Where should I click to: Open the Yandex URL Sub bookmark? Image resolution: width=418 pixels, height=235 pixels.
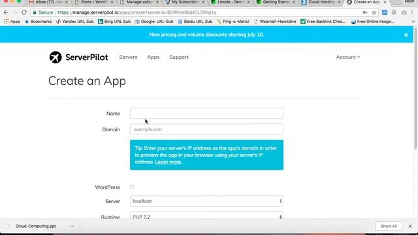coord(75,22)
